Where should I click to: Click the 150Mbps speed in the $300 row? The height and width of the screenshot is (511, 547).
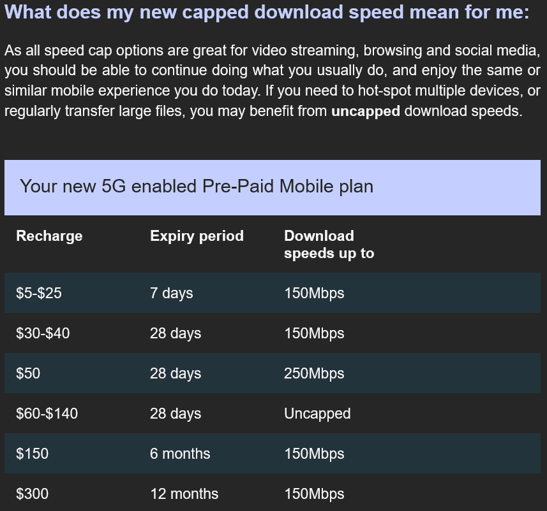[314, 494]
